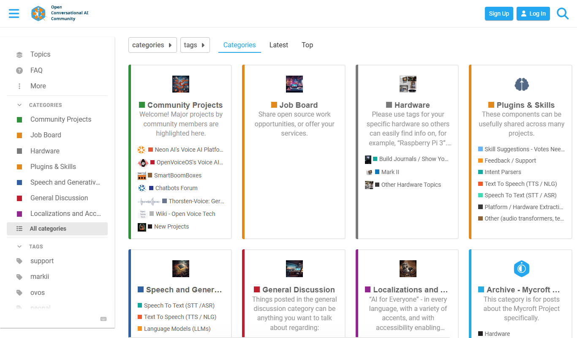Screen dimensions: 577x338
Task: Click the blue Speech and Generative sidebar swatch
Action: pyautogui.click(x=19, y=183)
